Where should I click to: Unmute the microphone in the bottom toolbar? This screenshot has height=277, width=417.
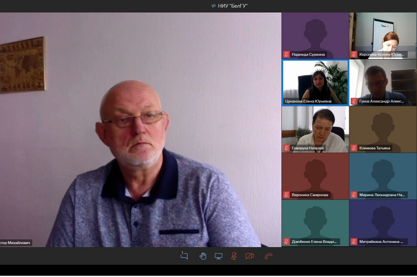pyautogui.click(x=234, y=256)
